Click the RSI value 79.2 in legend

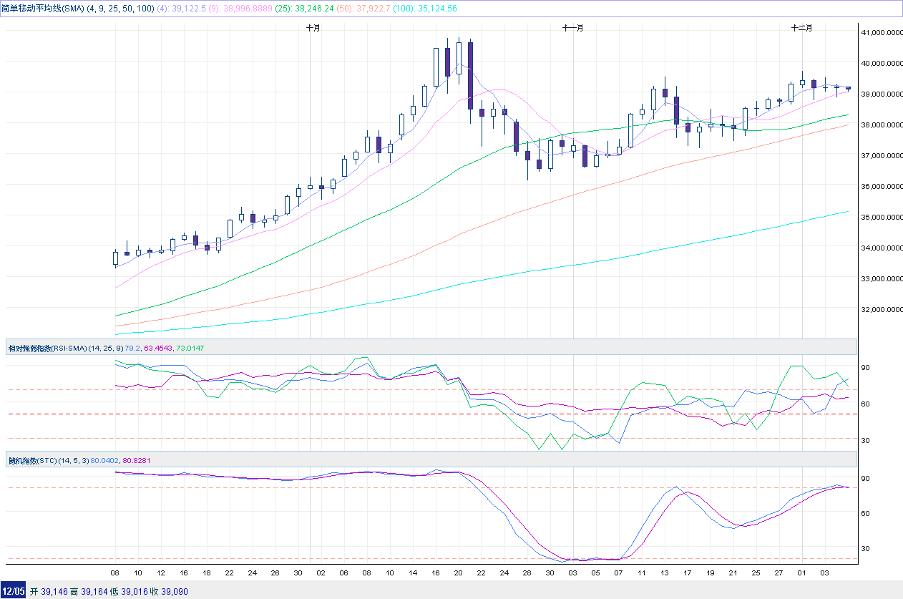(x=132, y=349)
